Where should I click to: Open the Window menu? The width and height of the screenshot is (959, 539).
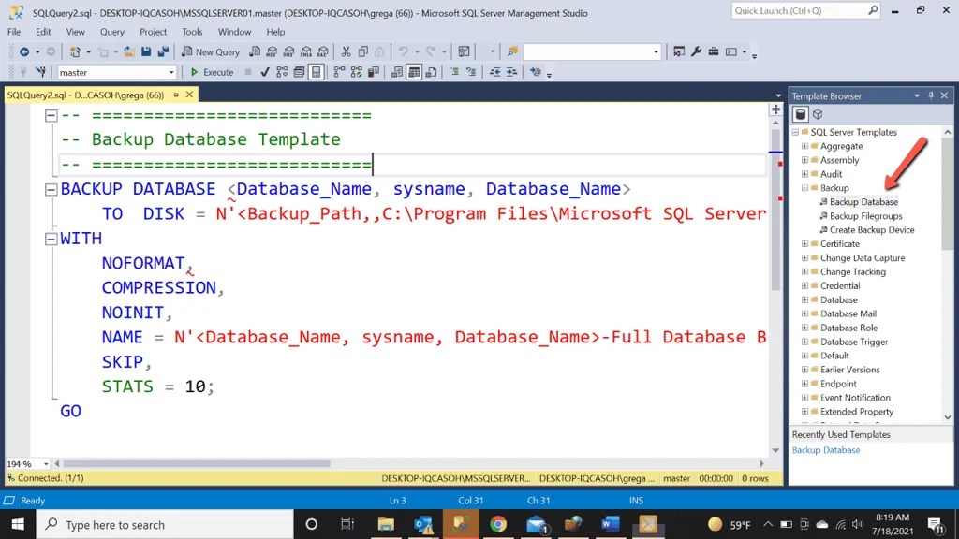click(x=234, y=32)
